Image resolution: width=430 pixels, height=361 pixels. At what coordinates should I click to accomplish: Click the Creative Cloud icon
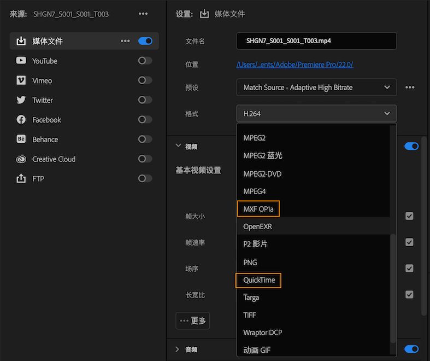click(x=21, y=159)
